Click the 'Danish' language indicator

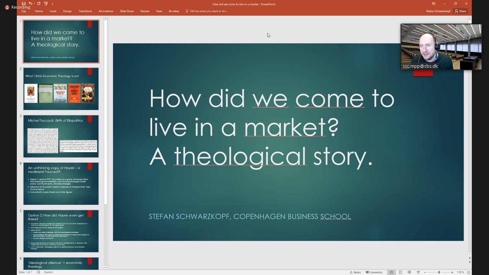point(48,272)
